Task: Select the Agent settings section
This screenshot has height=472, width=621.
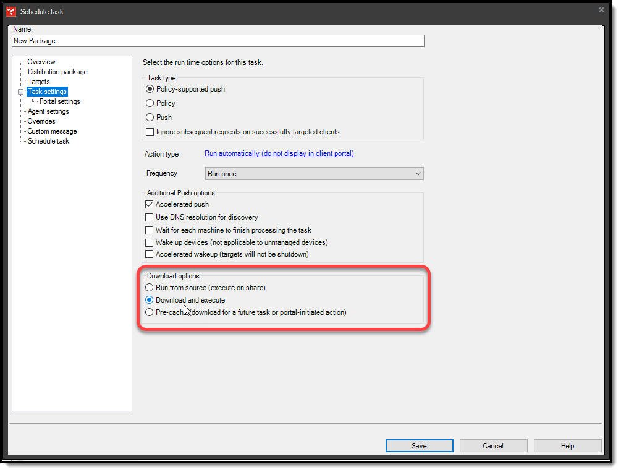Action: coord(48,111)
